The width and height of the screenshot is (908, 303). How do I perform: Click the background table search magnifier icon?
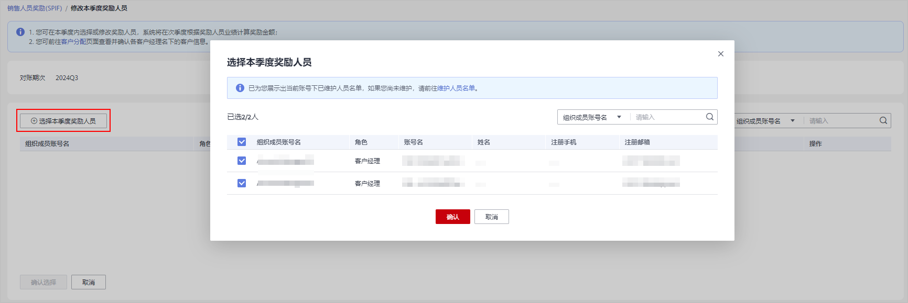coord(883,121)
